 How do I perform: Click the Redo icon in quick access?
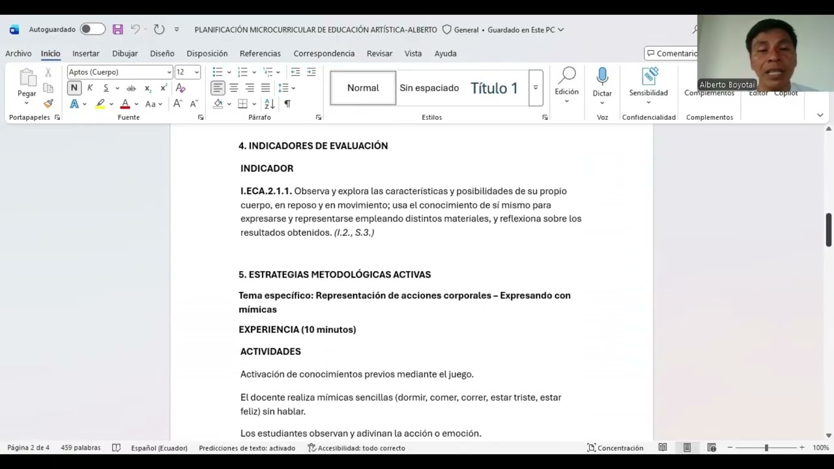point(159,29)
